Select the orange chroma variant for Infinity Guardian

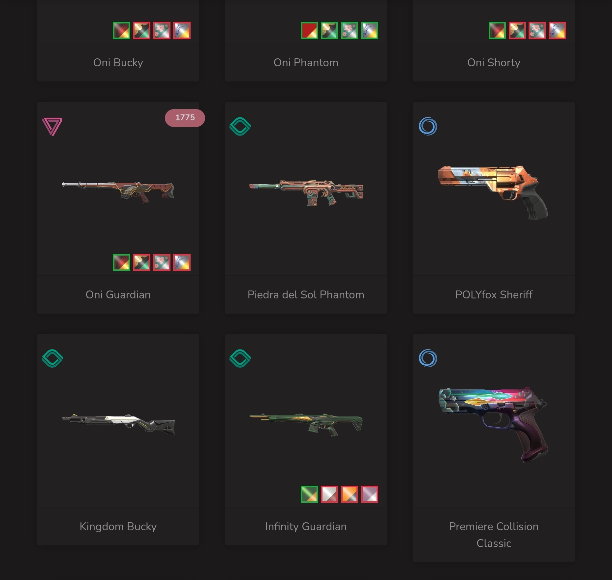point(350,494)
